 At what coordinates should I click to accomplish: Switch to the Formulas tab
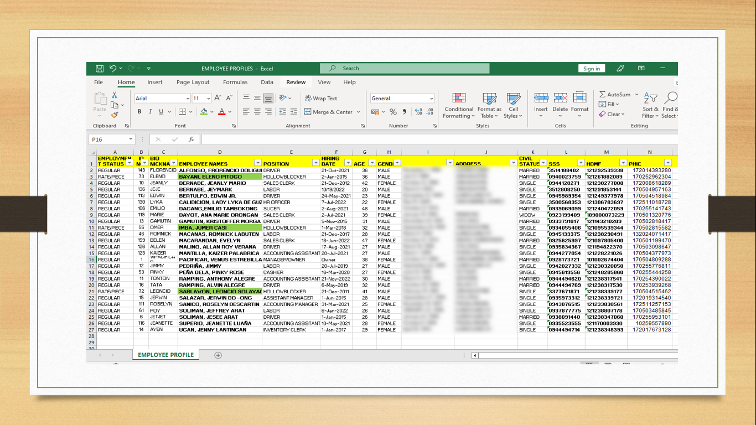pos(235,82)
